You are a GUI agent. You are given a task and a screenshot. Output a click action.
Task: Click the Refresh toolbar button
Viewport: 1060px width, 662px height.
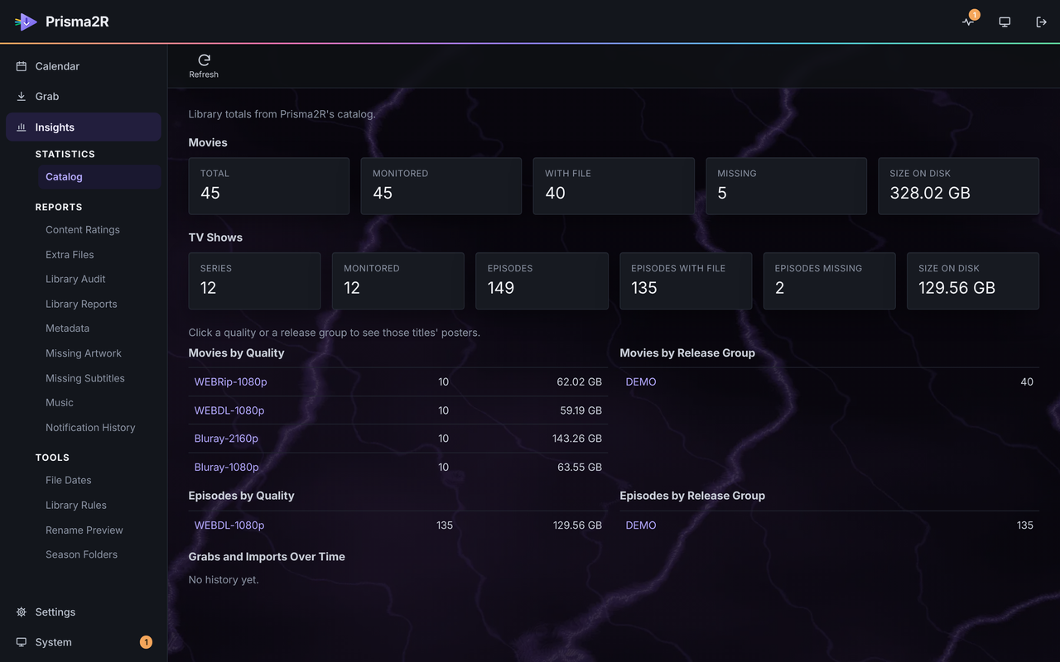coord(204,66)
